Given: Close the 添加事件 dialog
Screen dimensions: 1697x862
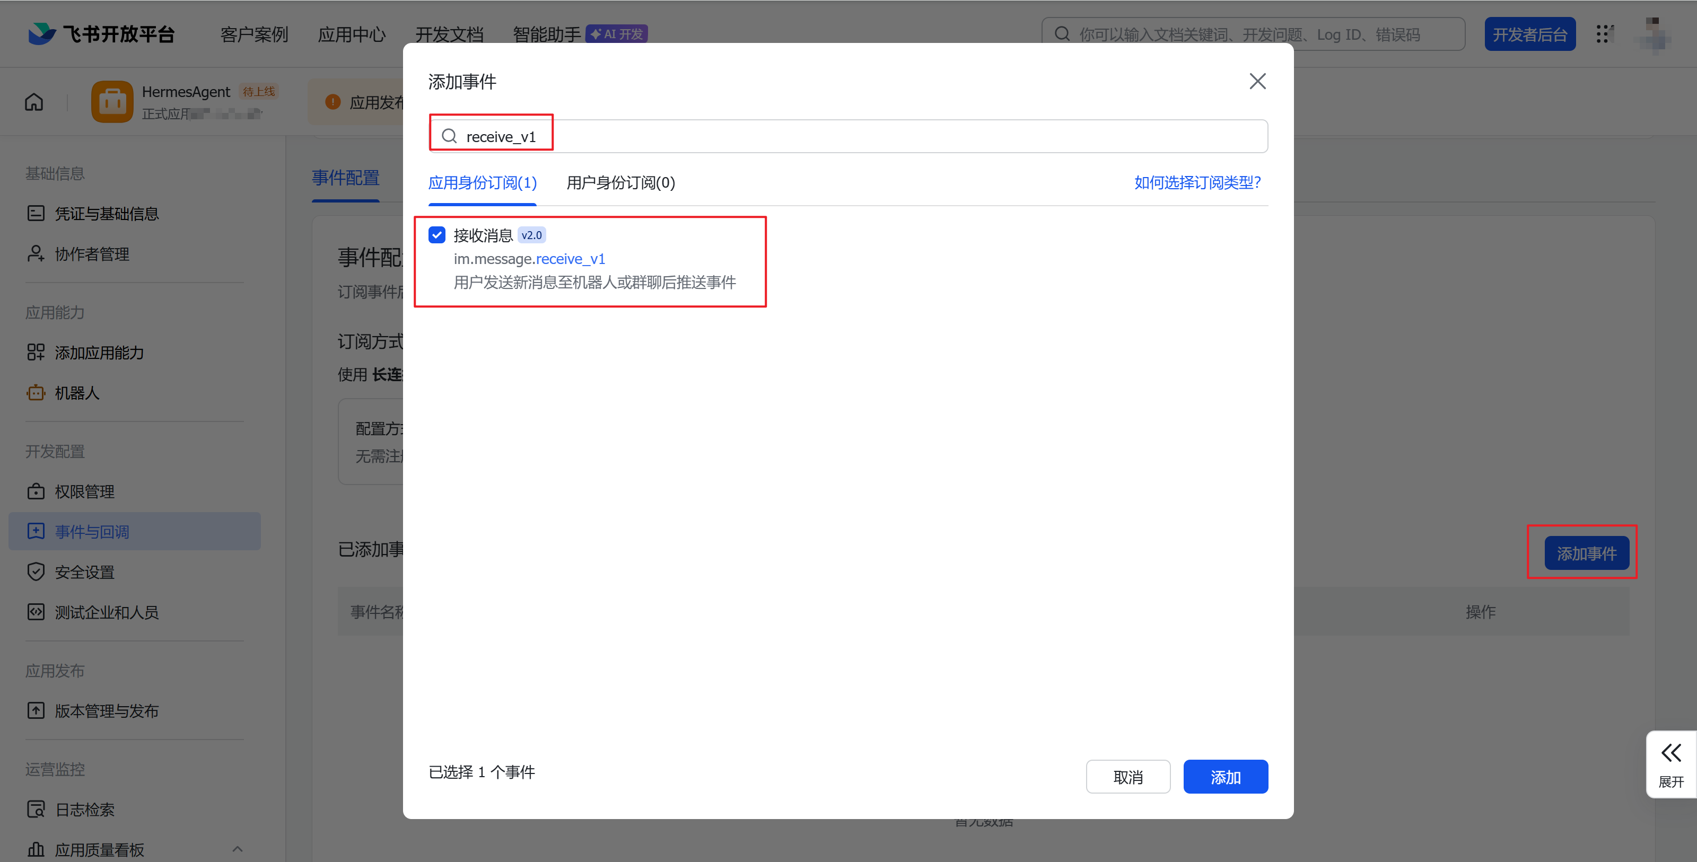Looking at the screenshot, I should [1257, 82].
